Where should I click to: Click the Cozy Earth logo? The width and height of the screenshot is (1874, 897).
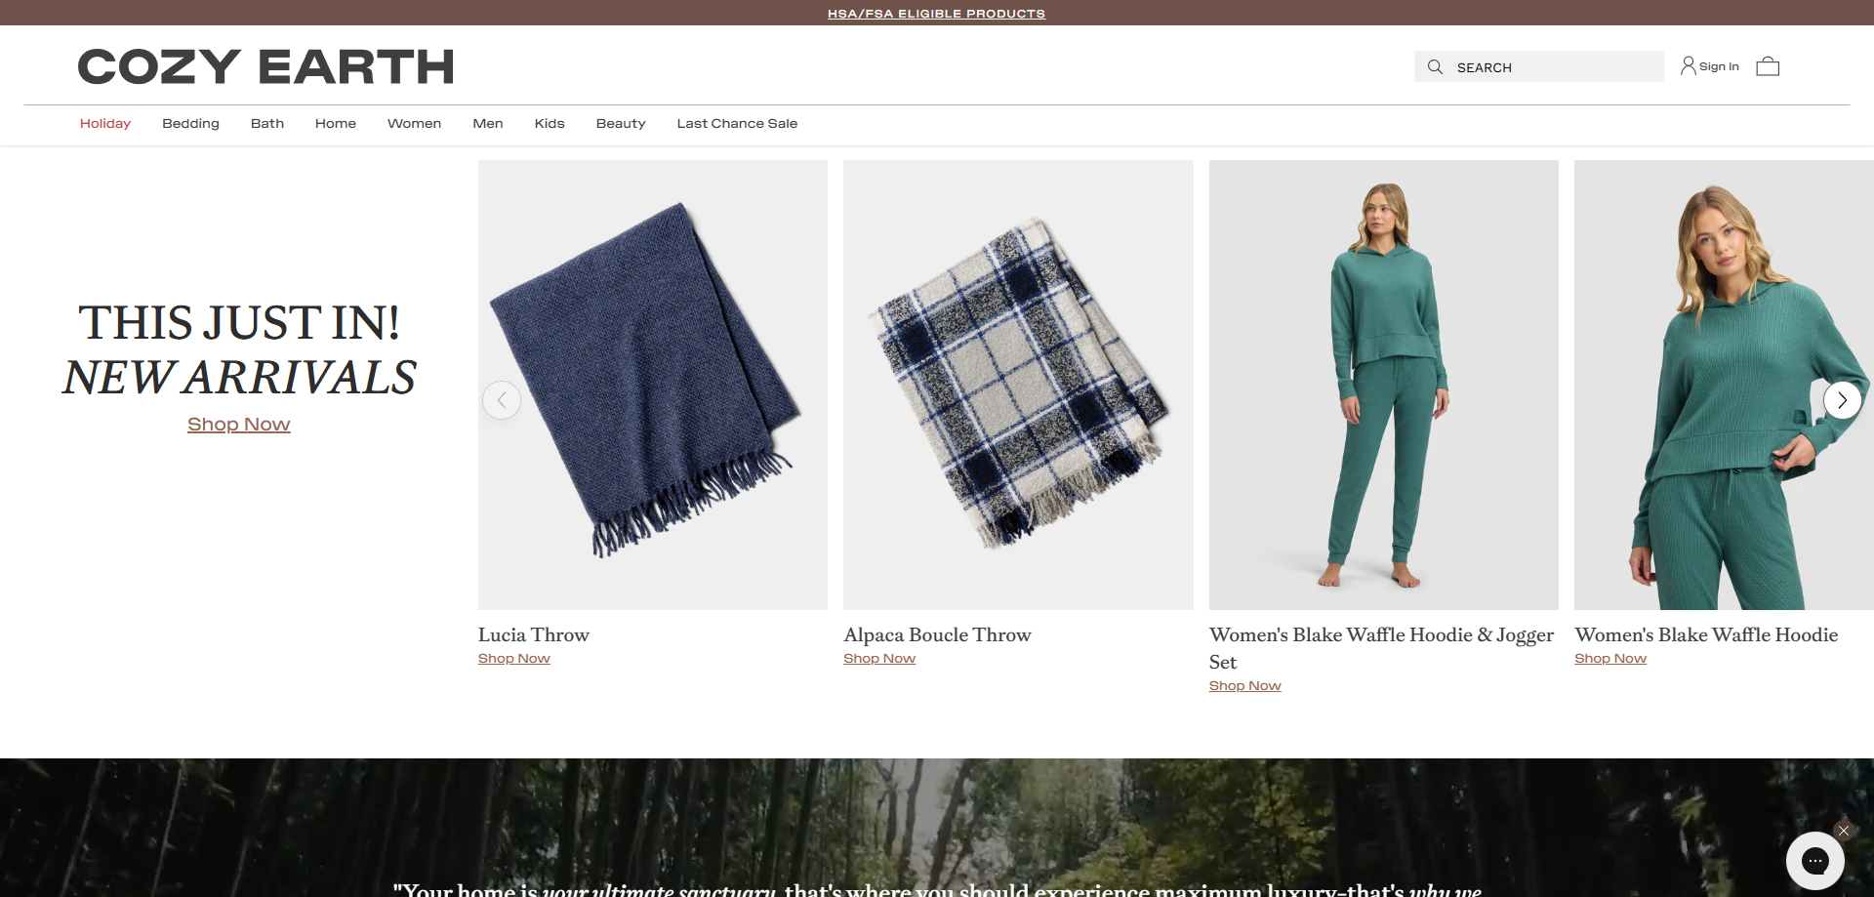click(265, 66)
